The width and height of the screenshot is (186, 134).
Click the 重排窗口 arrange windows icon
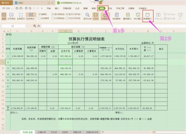tap(128, 15)
